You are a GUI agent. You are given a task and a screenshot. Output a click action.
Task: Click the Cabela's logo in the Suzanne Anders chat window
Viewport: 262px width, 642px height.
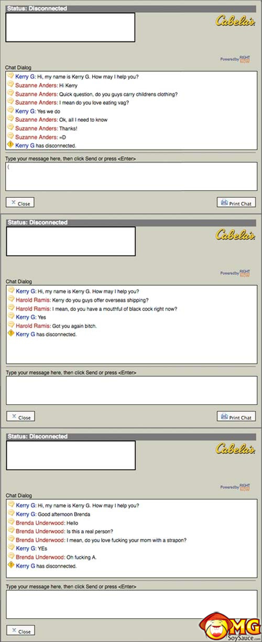[x=235, y=20]
